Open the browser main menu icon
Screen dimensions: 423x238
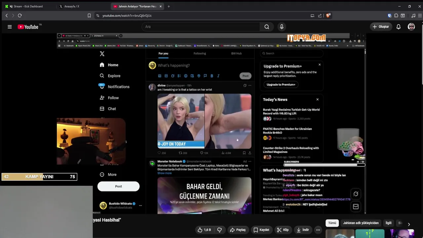(x=420, y=16)
